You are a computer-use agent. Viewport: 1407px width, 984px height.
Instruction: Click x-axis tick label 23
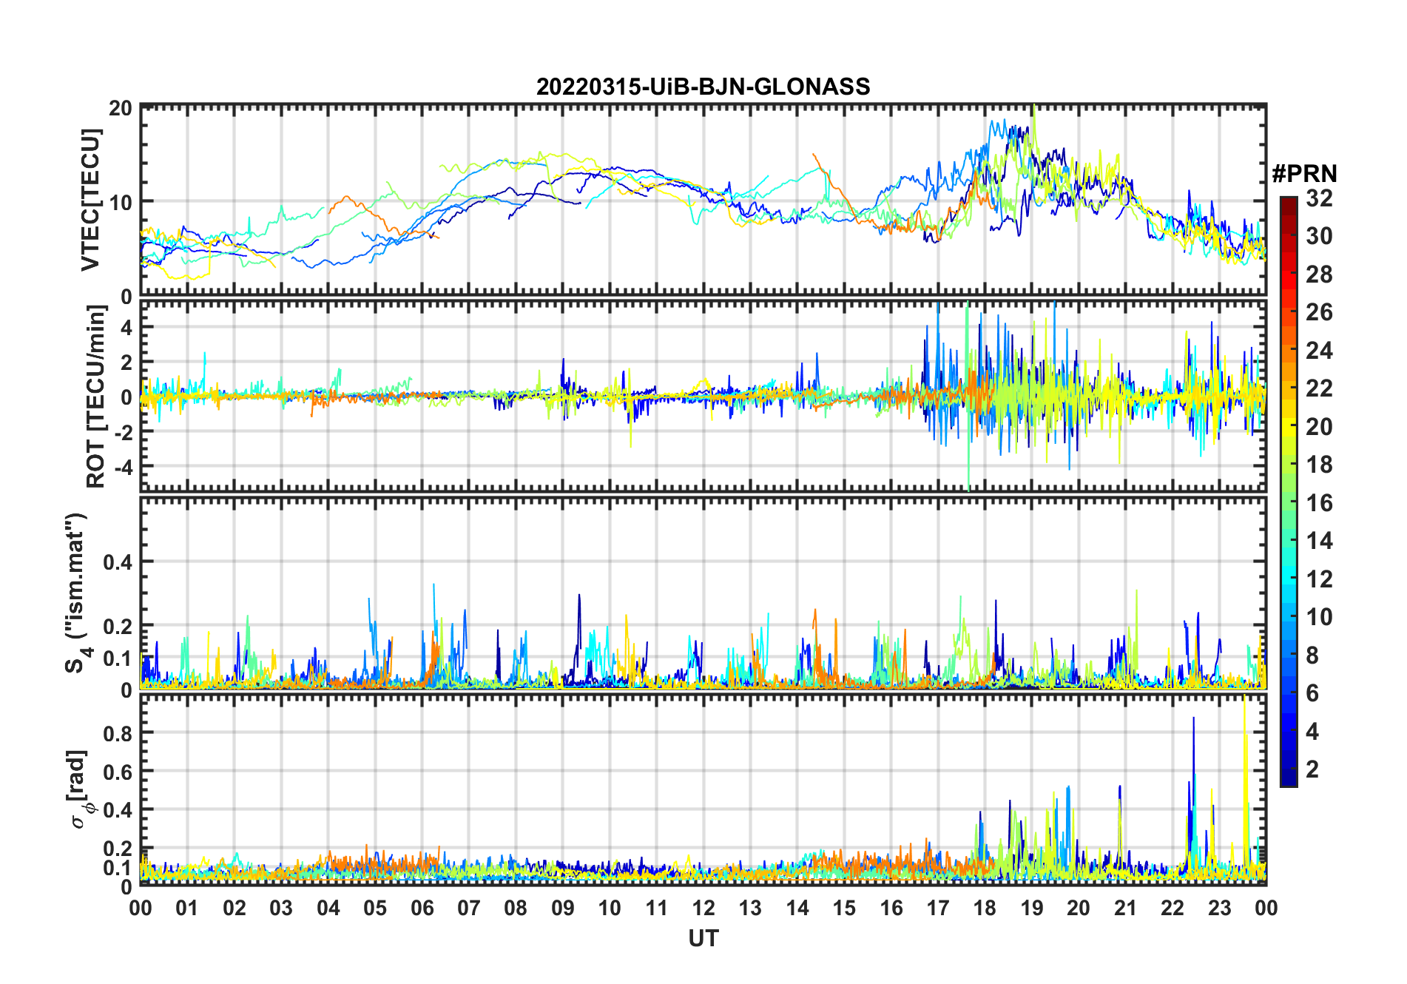(x=1219, y=908)
